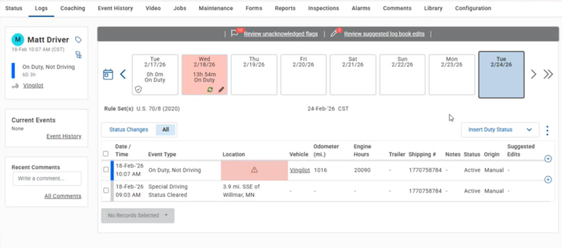Open the Status tab
The width and height of the screenshot is (562, 248).
point(14,8)
